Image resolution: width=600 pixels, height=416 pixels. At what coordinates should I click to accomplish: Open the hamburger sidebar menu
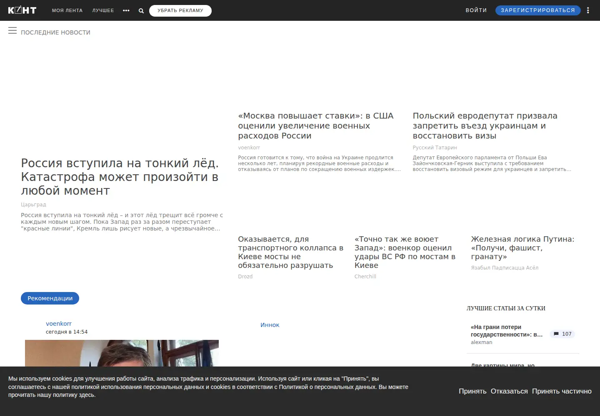point(12,31)
